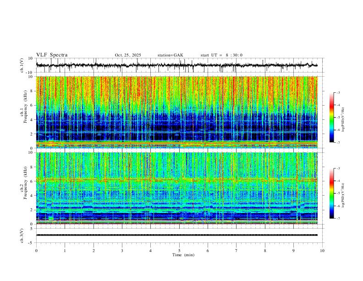Viewport: 363px width, 281px height.
Task: Click the ch.2 'Frequency (kHz)' axis label
Action: tap(25, 183)
